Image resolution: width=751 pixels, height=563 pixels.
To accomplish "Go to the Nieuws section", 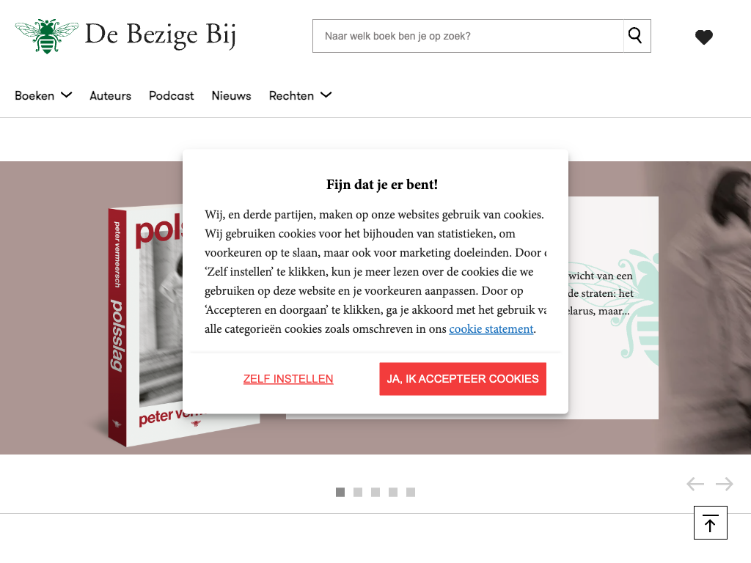I will pyautogui.click(x=231, y=96).
